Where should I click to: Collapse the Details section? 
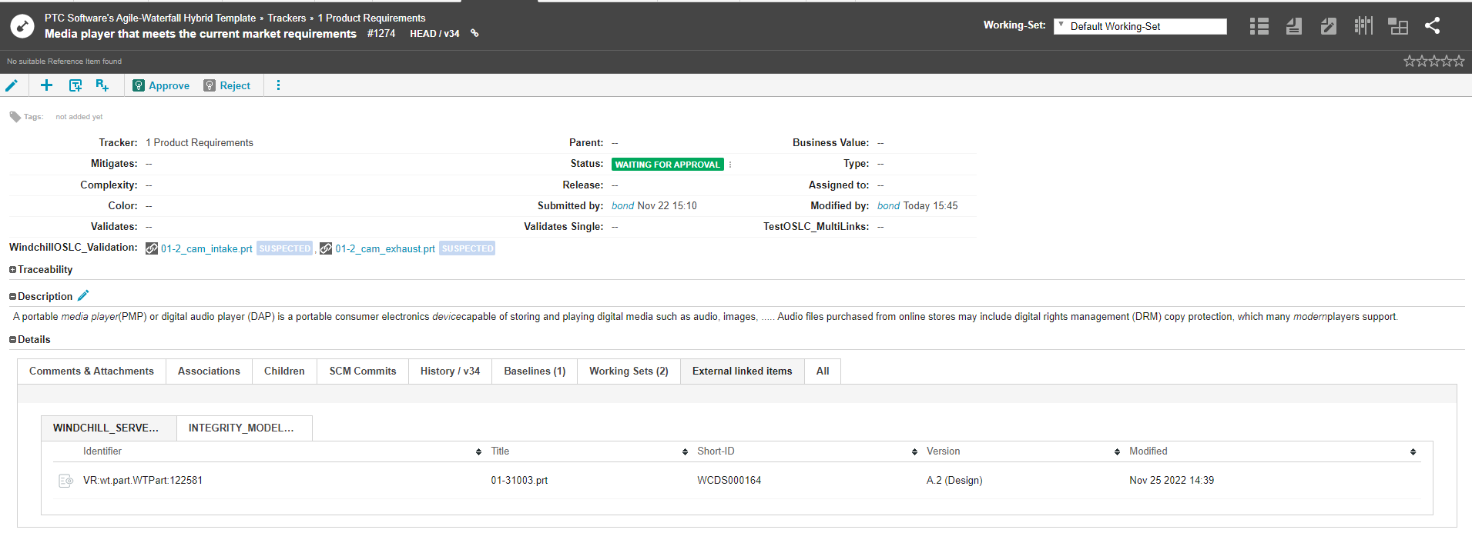click(12, 340)
